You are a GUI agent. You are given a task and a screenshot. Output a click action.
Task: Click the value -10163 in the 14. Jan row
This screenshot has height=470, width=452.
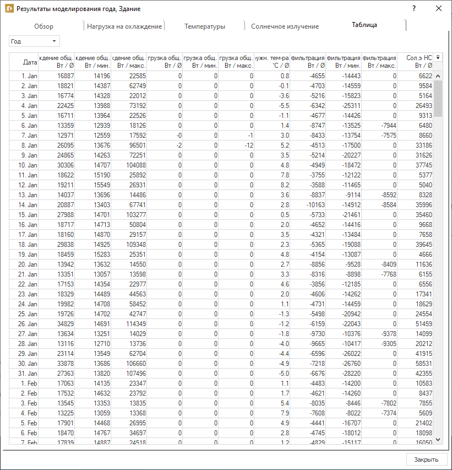315,205
